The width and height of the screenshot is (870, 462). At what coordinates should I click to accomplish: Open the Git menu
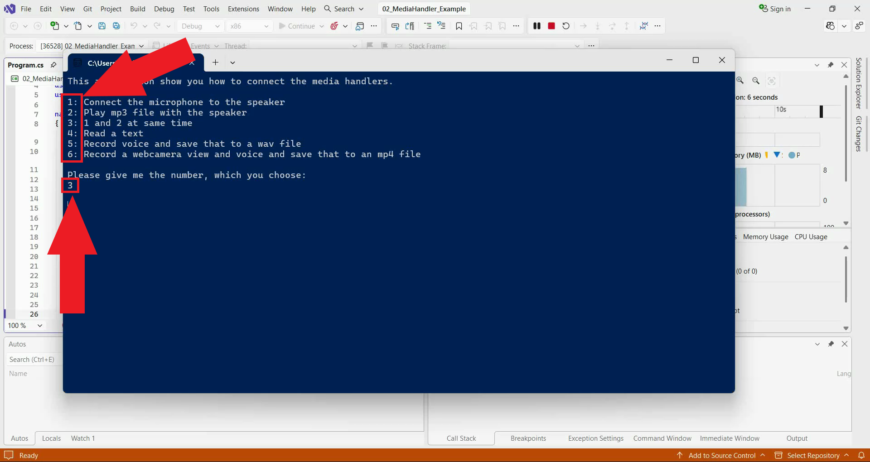tap(87, 9)
